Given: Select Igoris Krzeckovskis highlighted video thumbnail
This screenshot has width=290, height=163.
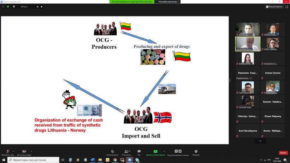Looking at the screenshot, I should (248, 44).
